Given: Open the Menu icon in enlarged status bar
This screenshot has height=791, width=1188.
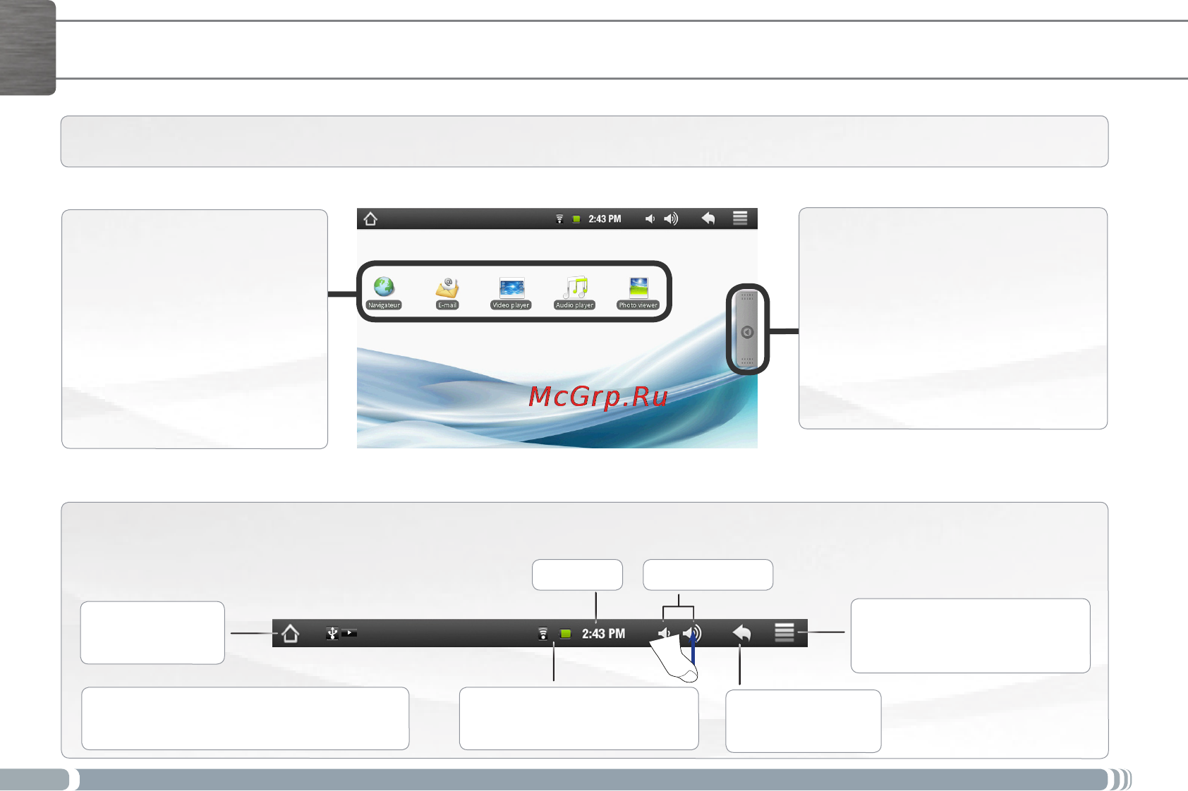Looking at the screenshot, I should [x=784, y=632].
